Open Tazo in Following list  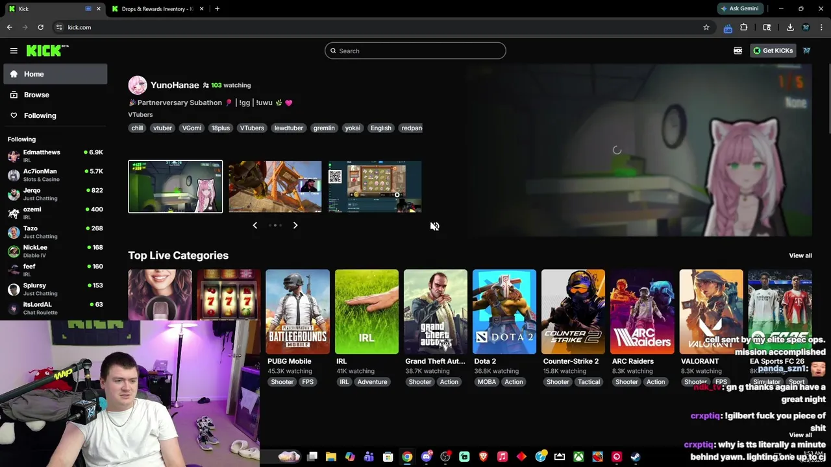(x=55, y=232)
